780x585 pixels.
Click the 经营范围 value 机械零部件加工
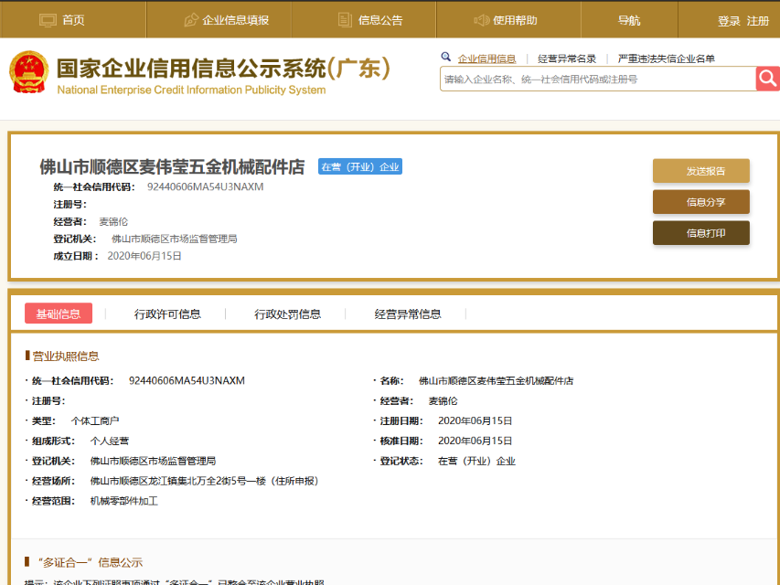click(x=123, y=501)
